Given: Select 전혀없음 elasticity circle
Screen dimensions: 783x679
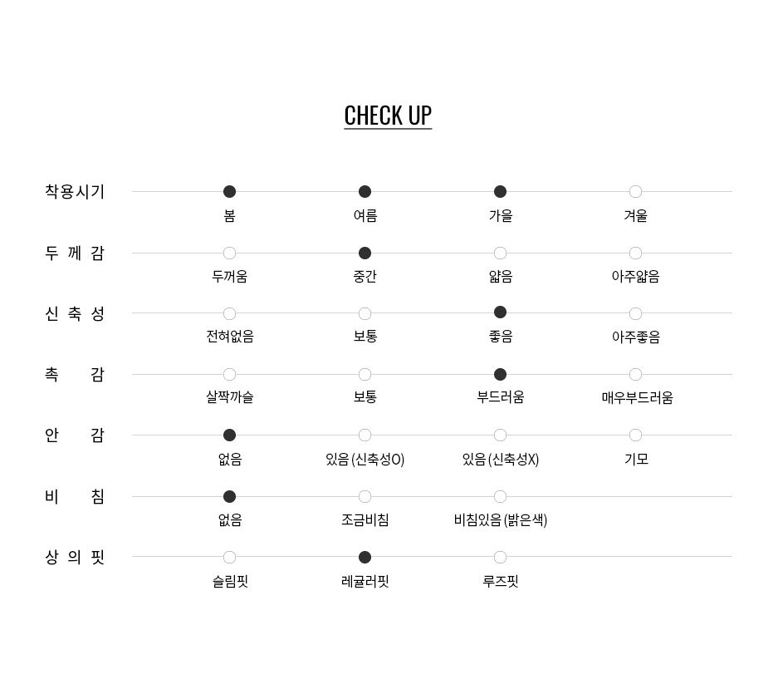Looking at the screenshot, I should click(x=229, y=314).
